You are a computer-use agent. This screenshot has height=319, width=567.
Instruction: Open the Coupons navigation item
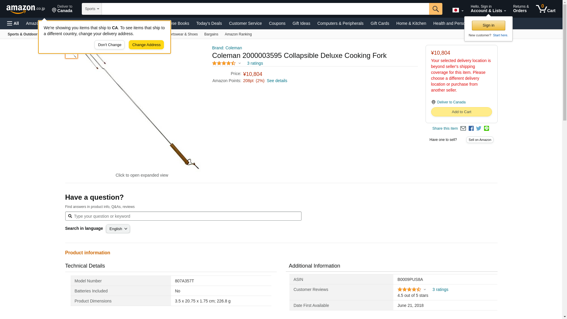coord(277,23)
